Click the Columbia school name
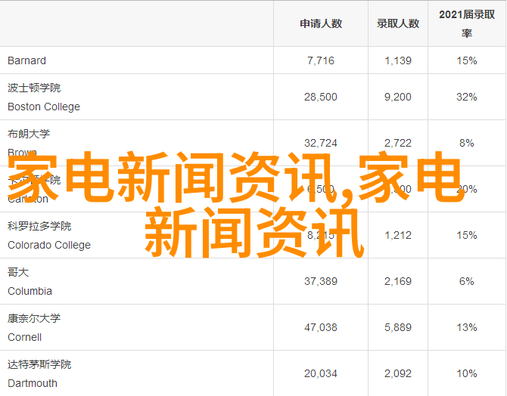Screen dimensions: 507x396 click(30, 291)
